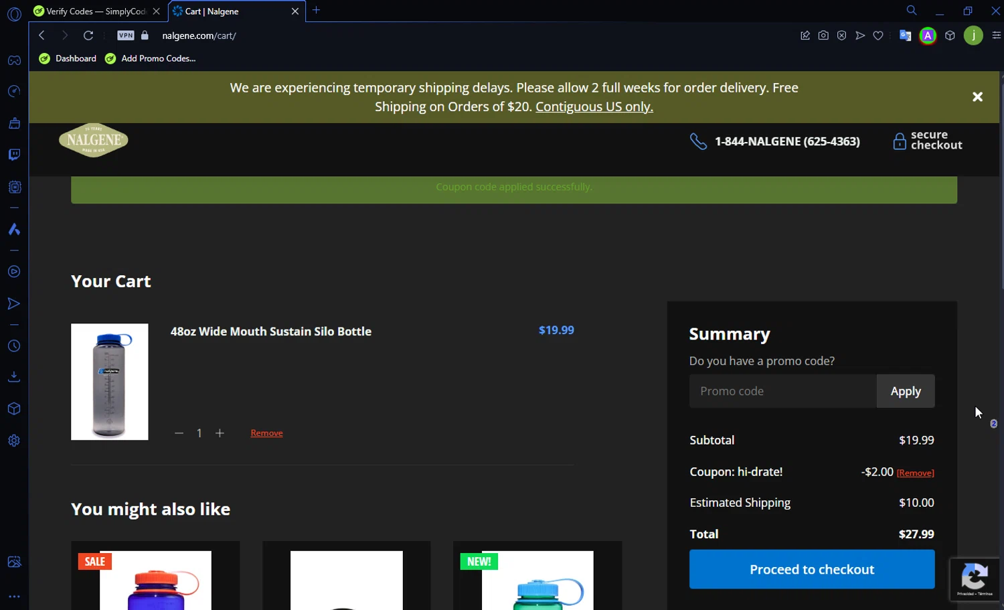Decrease bottle quantity with minus
The image size is (1004, 610).
(179, 433)
